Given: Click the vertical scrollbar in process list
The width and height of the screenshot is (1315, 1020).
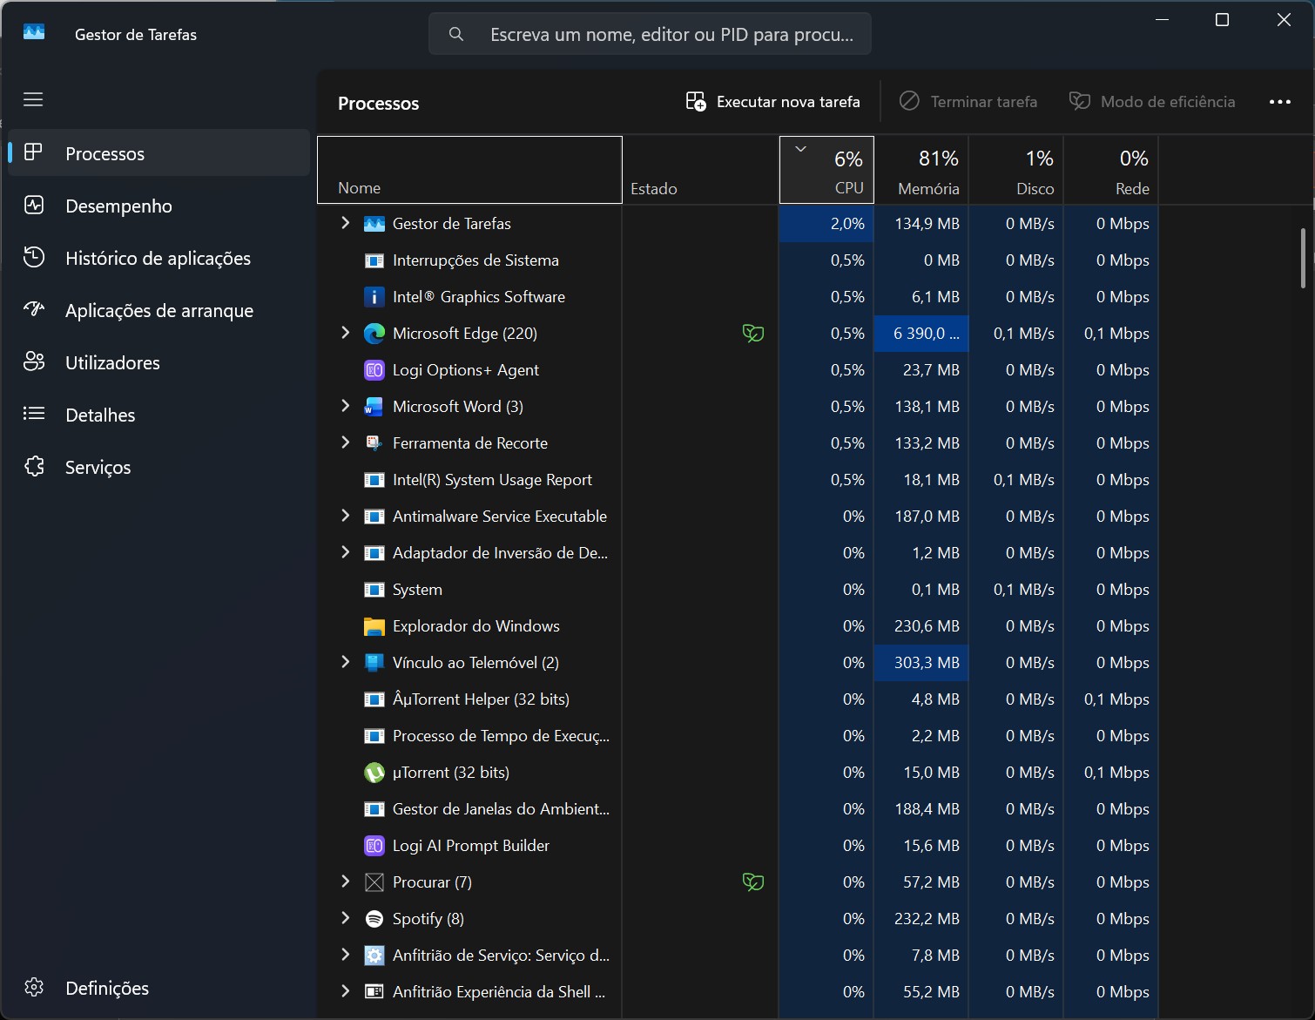Looking at the screenshot, I should 1303,258.
